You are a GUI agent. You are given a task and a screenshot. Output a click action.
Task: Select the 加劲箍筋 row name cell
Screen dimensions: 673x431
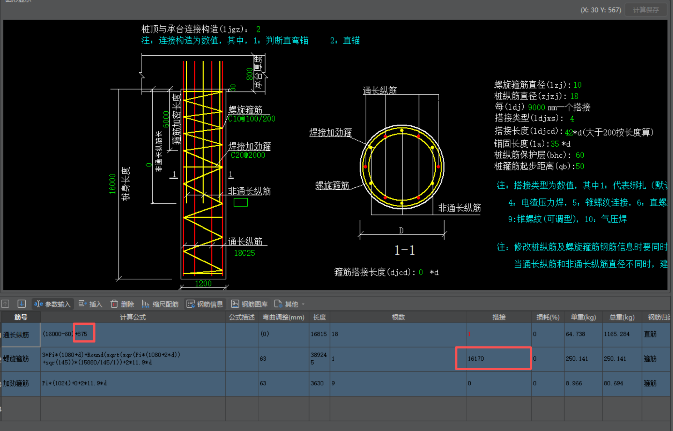click(21, 384)
